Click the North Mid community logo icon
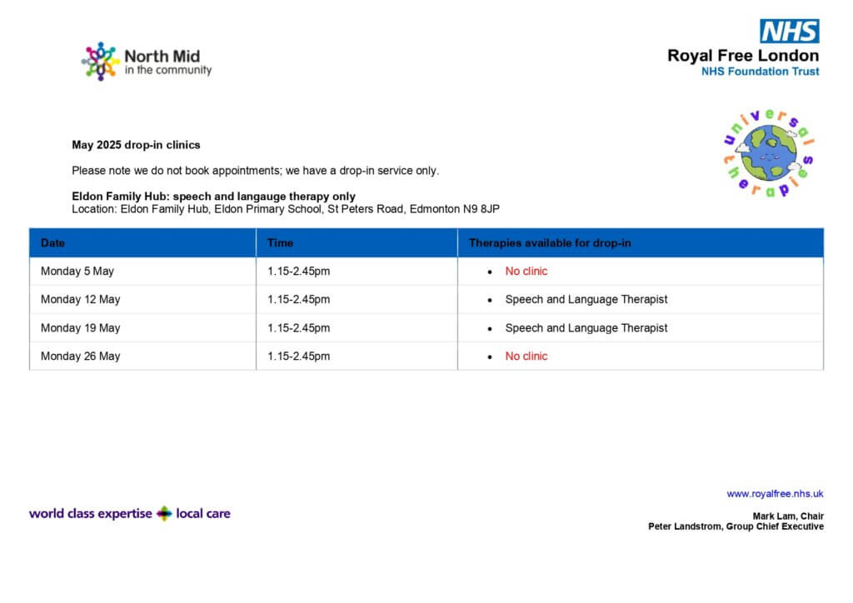This screenshot has height=603, width=853. click(101, 62)
